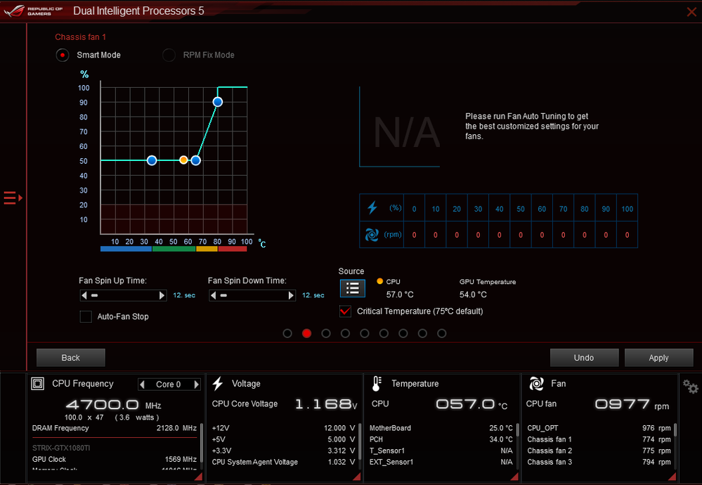Go to the third fan page dot
702x485 pixels.
[326, 334]
